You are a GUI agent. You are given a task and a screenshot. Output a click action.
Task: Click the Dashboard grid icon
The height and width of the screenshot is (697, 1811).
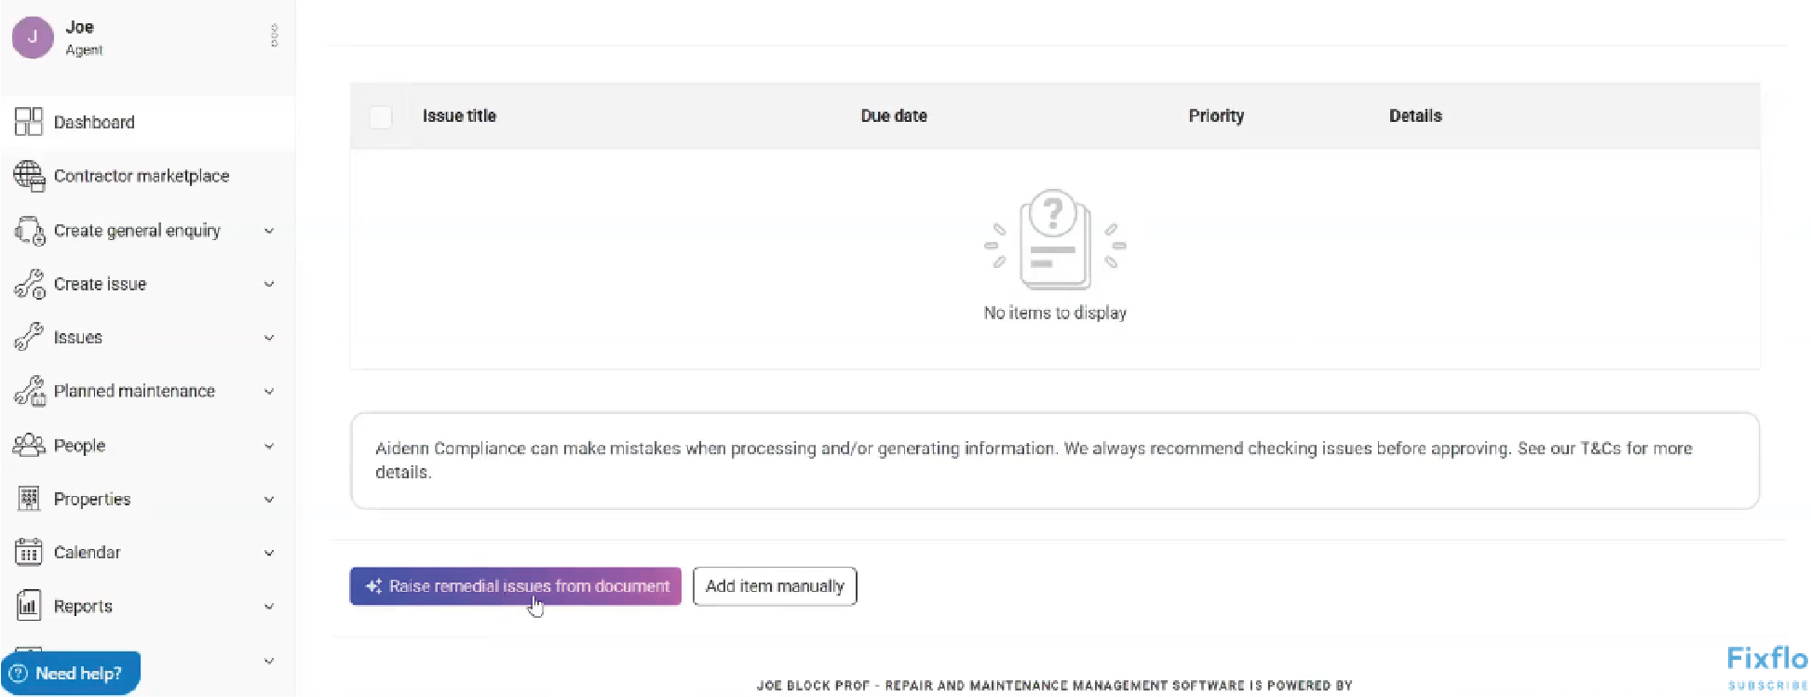[29, 122]
